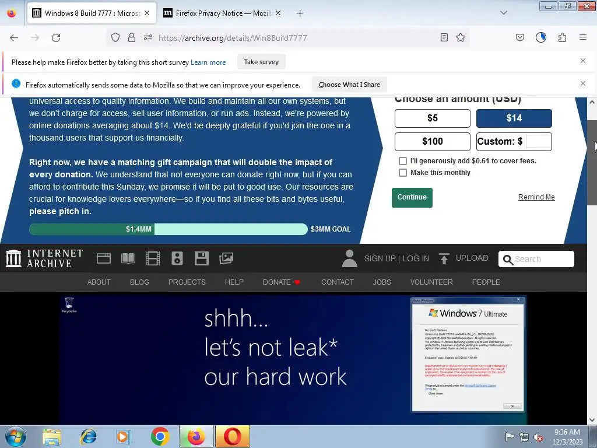This screenshot has height=448, width=597.
Task: Open PEOPLE menu item
Action: (x=486, y=282)
